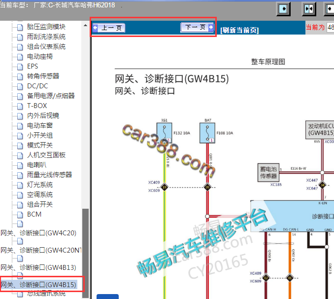Screen dimensions: 334x299
Task: Open 电动车窗 entry
Action: pyautogui.click(x=39, y=125)
